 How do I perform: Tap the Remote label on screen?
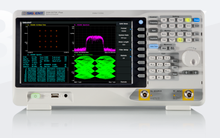tap(124, 82)
